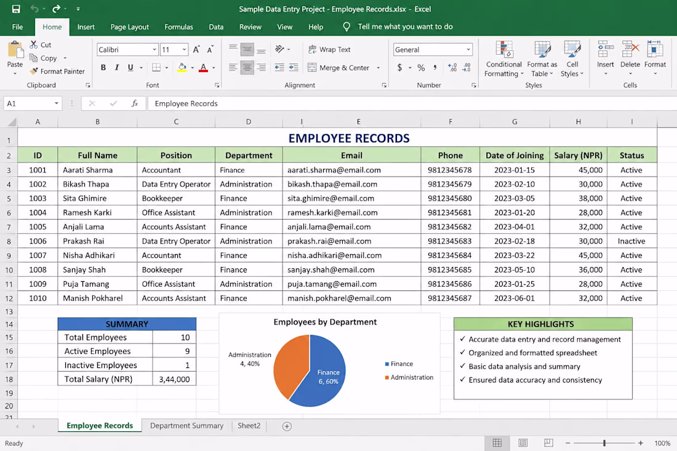This screenshot has height=451, width=677.
Task: Open Format as Table gallery
Action: tap(542, 59)
